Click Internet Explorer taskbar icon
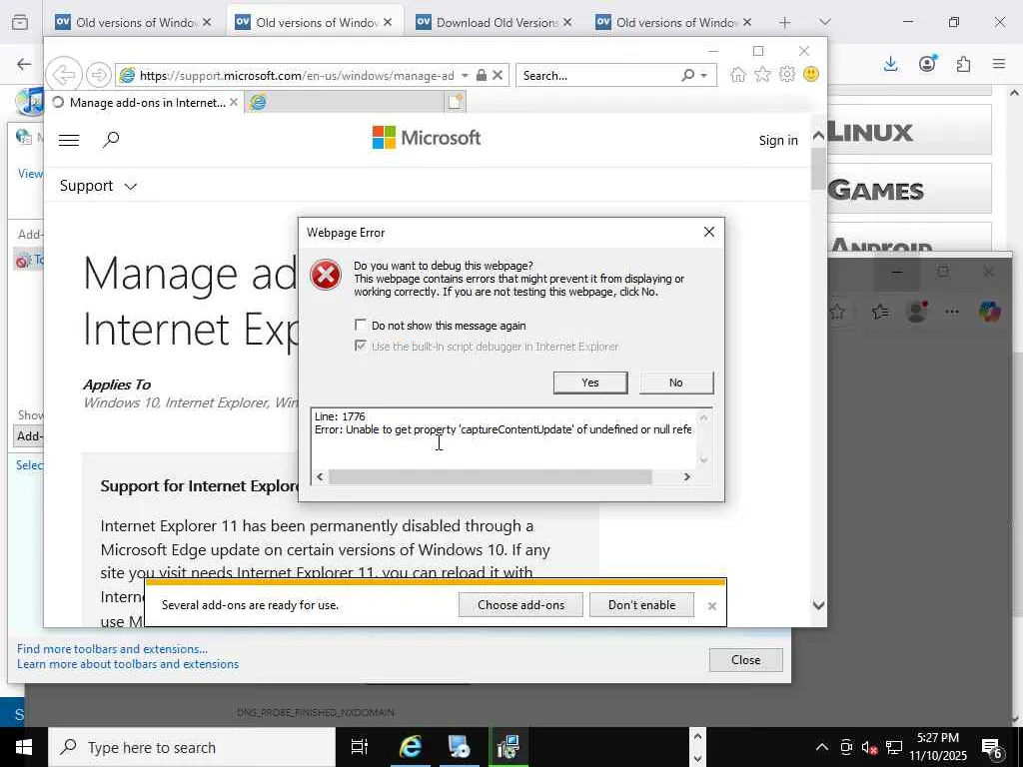This screenshot has width=1023, height=767. pos(411,747)
